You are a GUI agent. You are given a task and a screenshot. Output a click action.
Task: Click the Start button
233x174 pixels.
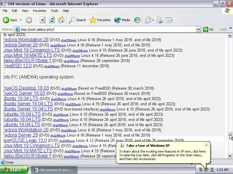coord(14,170)
